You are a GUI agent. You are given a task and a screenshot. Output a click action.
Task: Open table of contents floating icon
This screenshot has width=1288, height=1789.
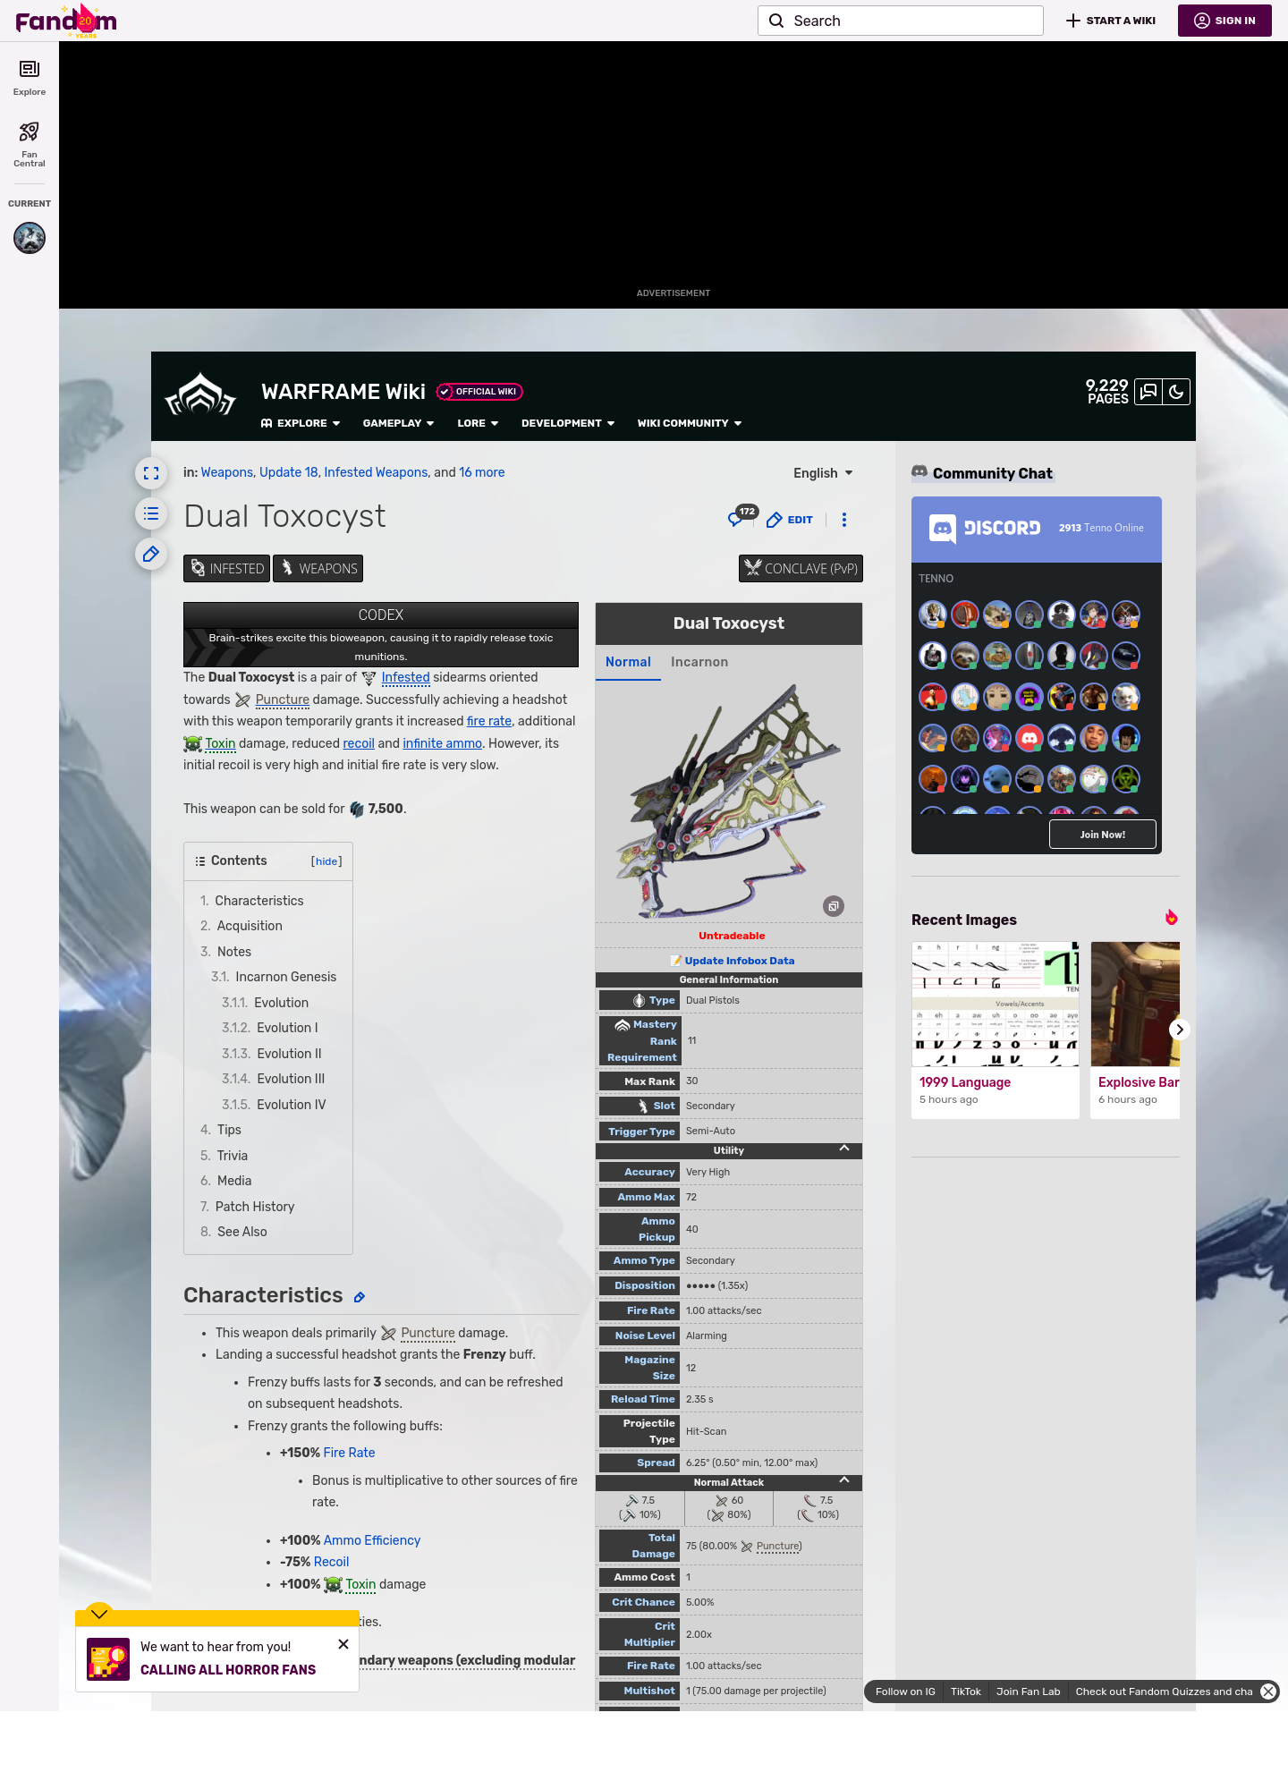151,513
